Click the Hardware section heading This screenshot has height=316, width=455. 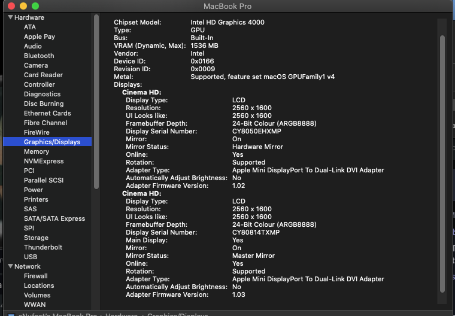tap(29, 17)
